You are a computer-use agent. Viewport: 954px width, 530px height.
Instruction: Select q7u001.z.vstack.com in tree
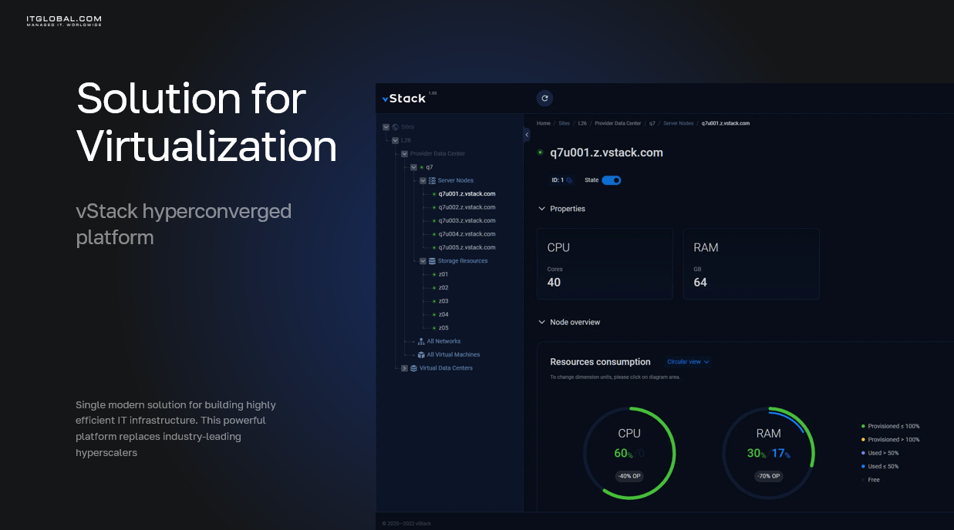467,194
